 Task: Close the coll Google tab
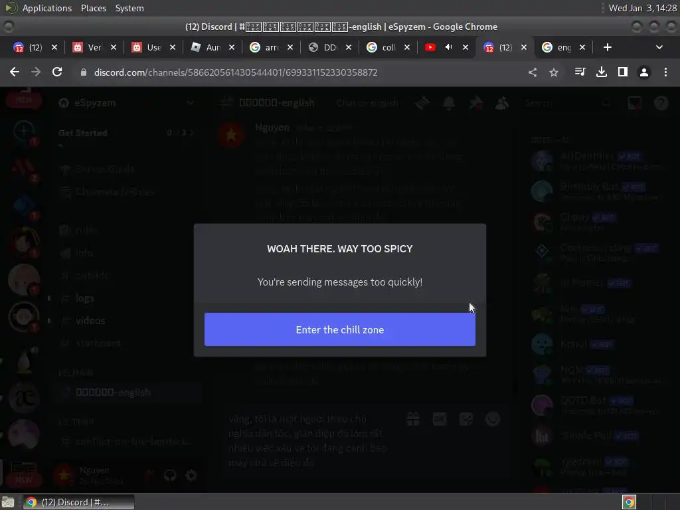[x=407, y=47]
